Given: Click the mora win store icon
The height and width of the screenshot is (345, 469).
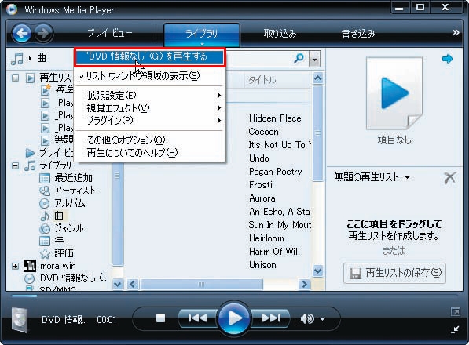Looking at the screenshot, I should tap(30, 265).
